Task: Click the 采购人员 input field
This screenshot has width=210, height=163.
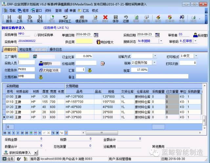Action: coord(26,63)
